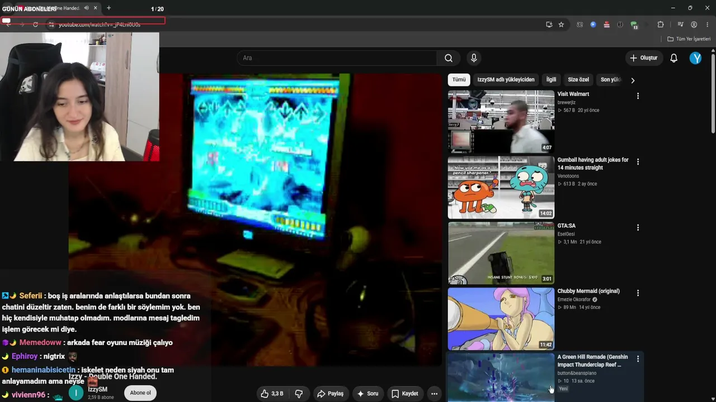
Task: Open the YouTube notifications bell
Action: 673,58
